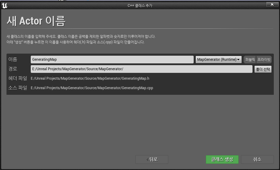This screenshot has height=170, width=280.
Task: Click the GeneratingMap.cpp source file path
Action: click(92, 88)
